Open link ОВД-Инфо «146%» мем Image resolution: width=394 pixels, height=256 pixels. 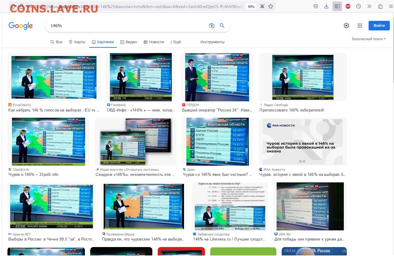(x=141, y=110)
